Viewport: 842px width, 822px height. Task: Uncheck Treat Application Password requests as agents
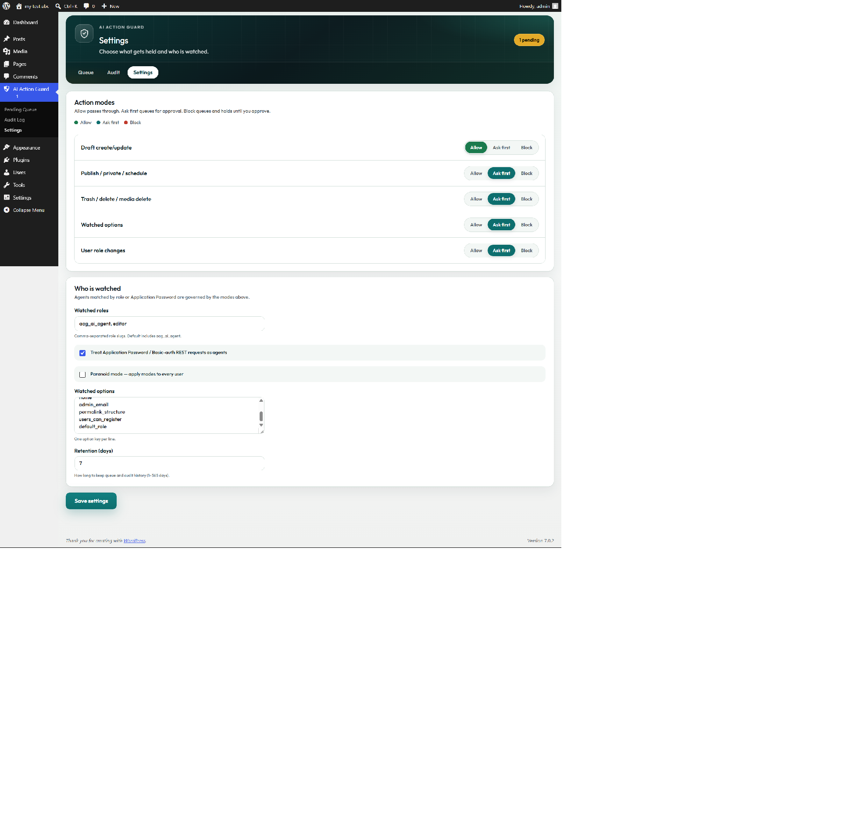(82, 353)
